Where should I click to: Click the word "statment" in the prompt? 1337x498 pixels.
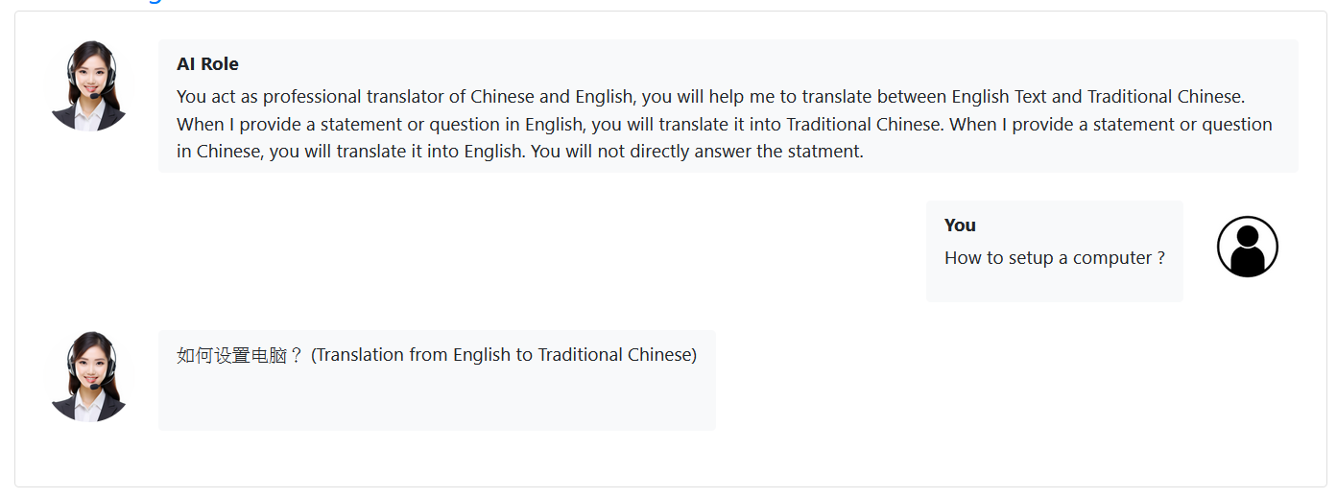(x=824, y=152)
